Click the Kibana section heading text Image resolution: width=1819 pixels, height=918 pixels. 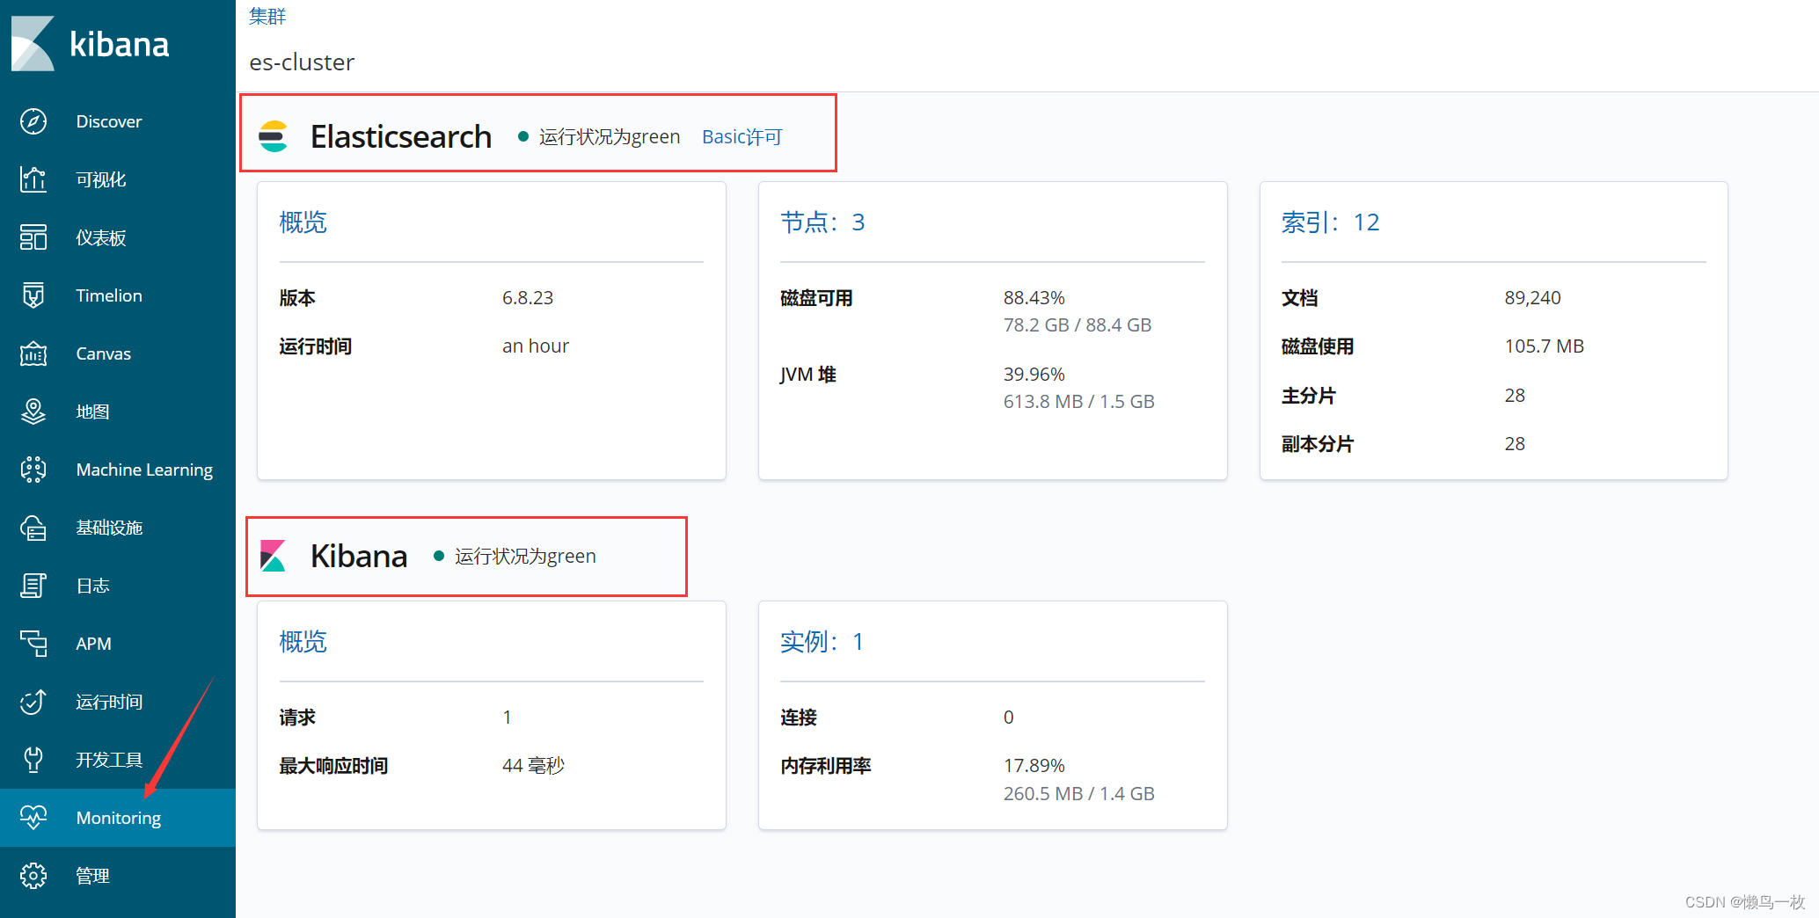coord(359,556)
